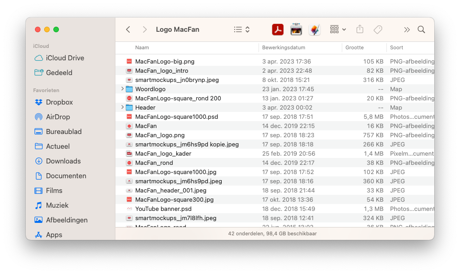Open the Group by dropdown

338,29
